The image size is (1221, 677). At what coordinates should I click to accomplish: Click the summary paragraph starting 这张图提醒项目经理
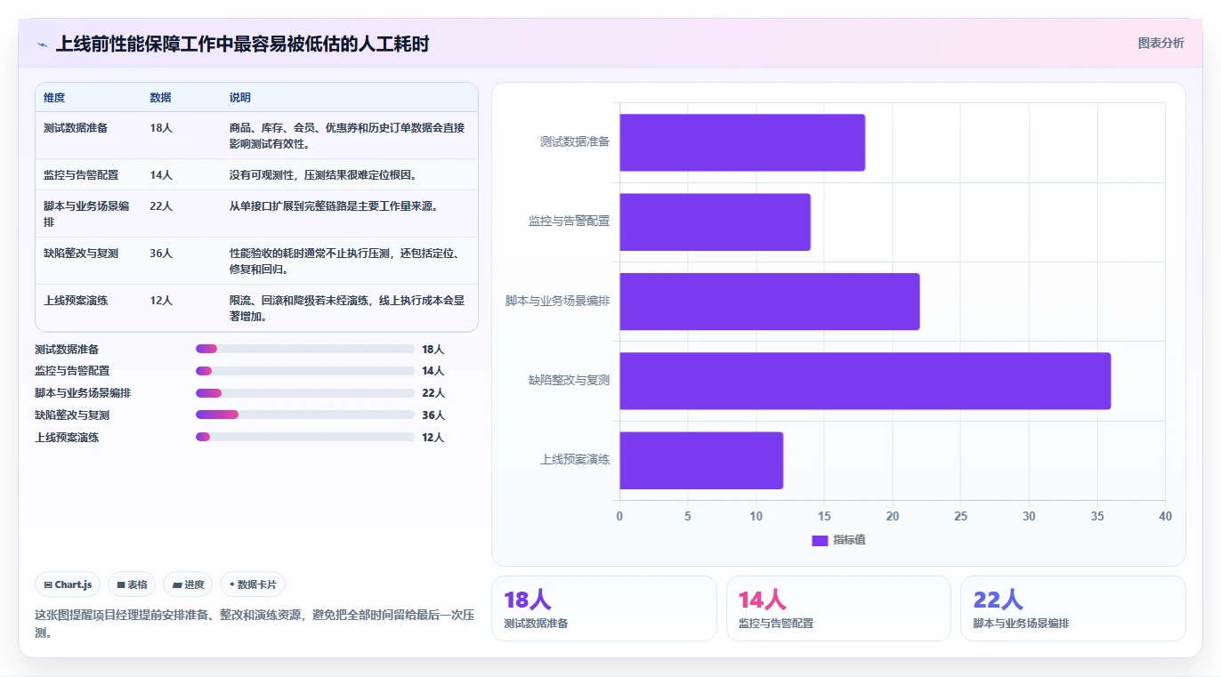(255, 624)
